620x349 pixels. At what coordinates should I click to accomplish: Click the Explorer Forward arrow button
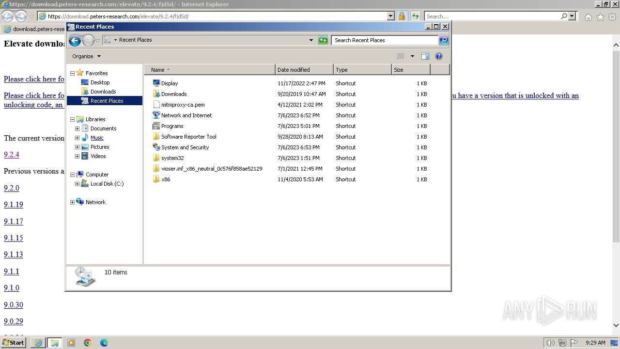click(88, 40)
